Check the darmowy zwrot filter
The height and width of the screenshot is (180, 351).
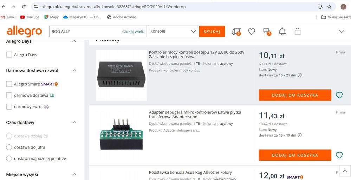pyautogui.click(x=9, y=107)
